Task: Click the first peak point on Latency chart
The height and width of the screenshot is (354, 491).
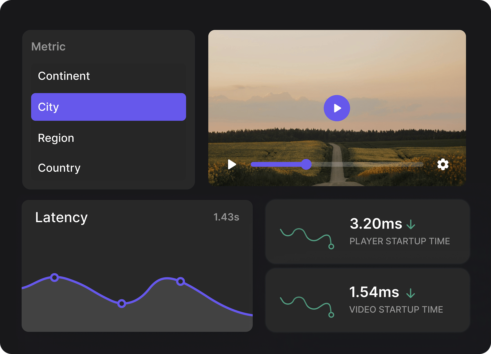Action: 54,277
